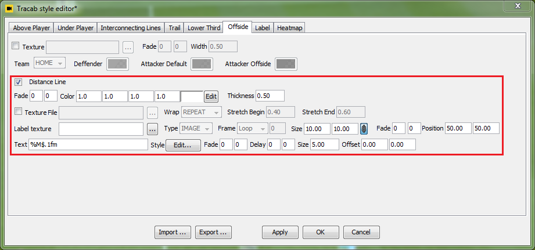Image resolution: width=535 pixels, height=250 pixels.
Task: Click the Import button
Action: coord(173,232)
